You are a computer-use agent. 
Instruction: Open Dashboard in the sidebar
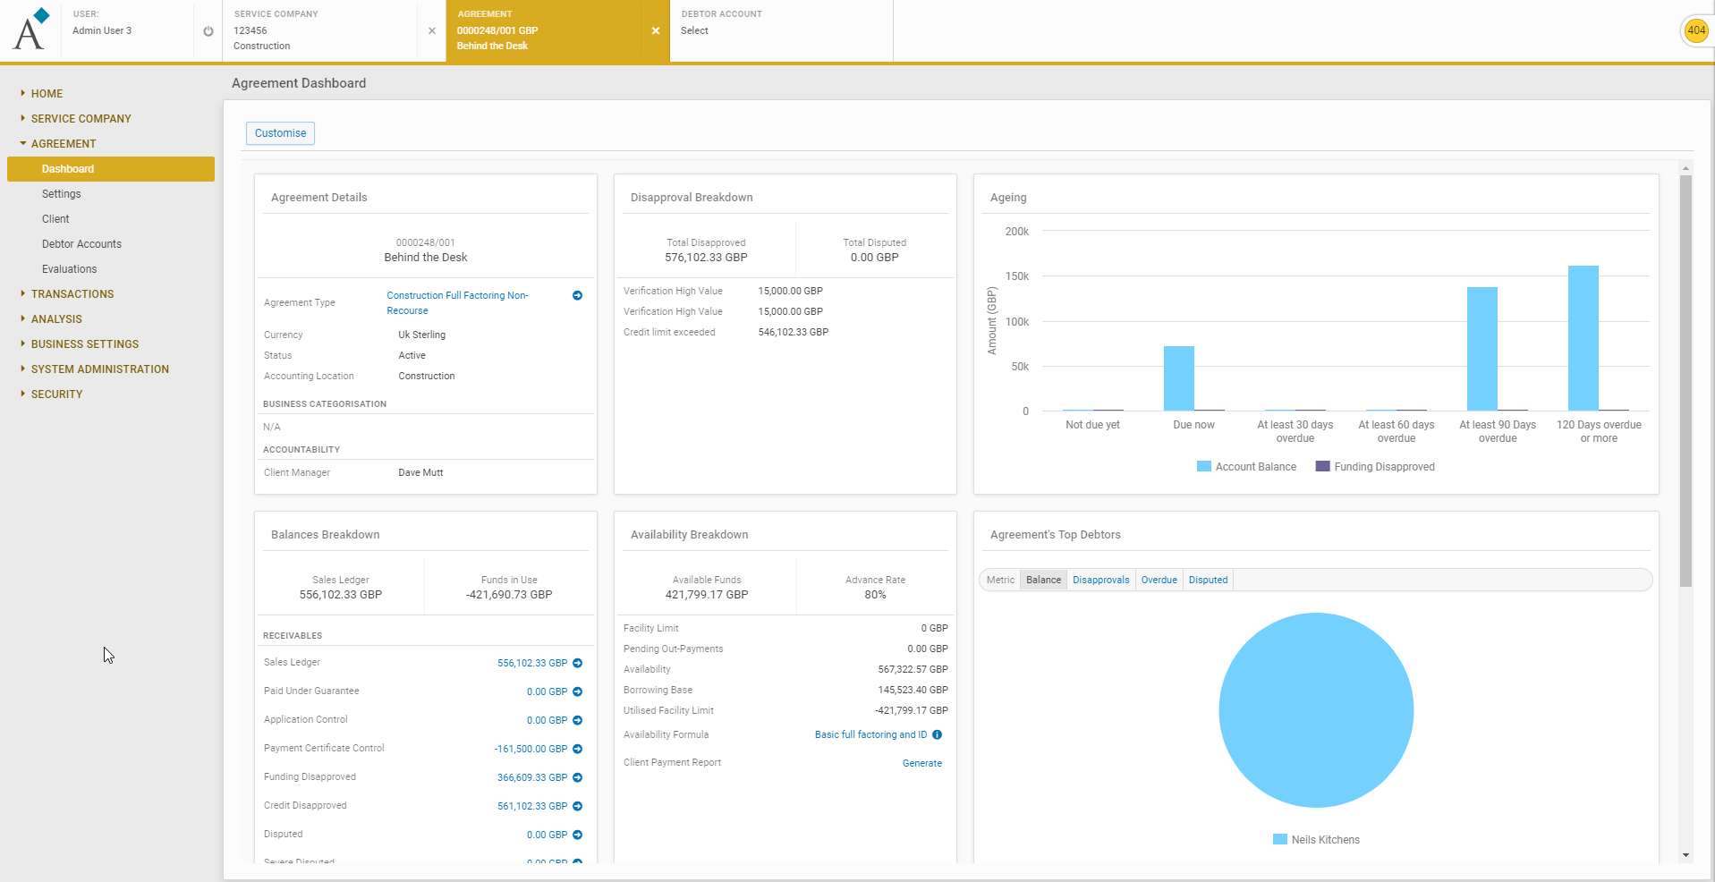click(x=111, y=169)
